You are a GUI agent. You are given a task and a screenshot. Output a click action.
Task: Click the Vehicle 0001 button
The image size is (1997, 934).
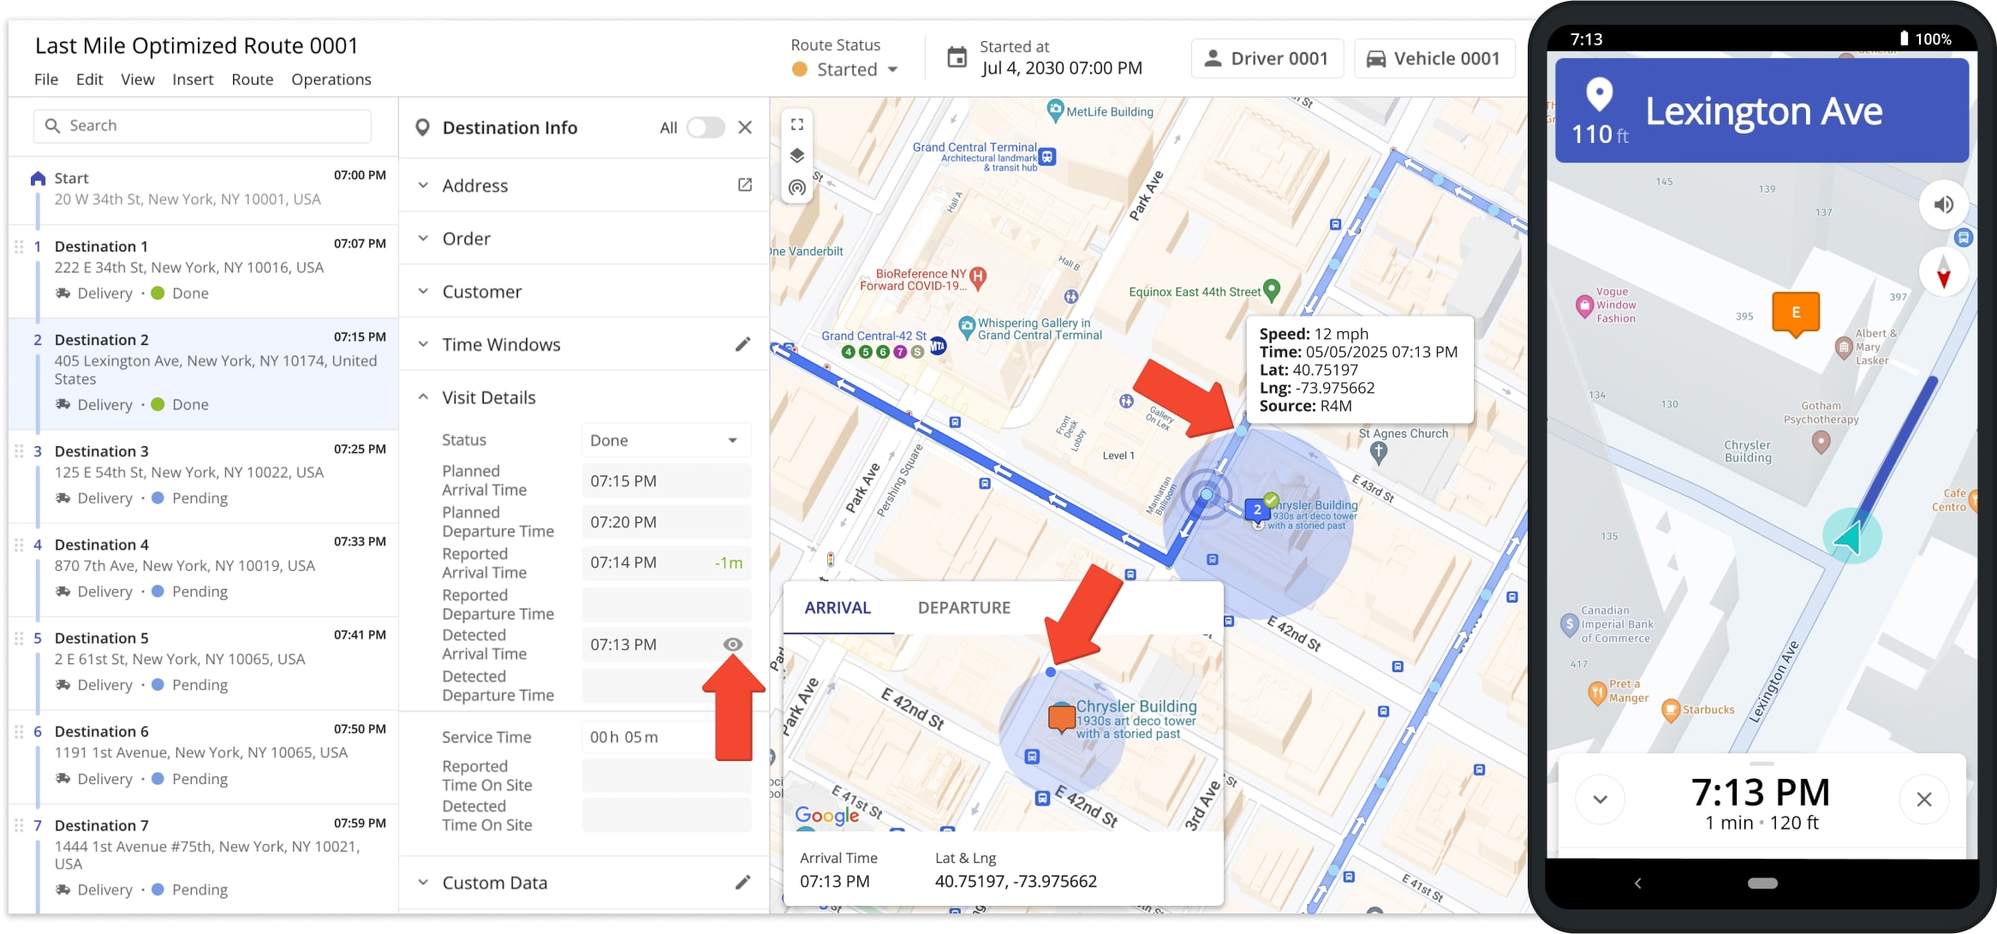tap(1434, 58)
